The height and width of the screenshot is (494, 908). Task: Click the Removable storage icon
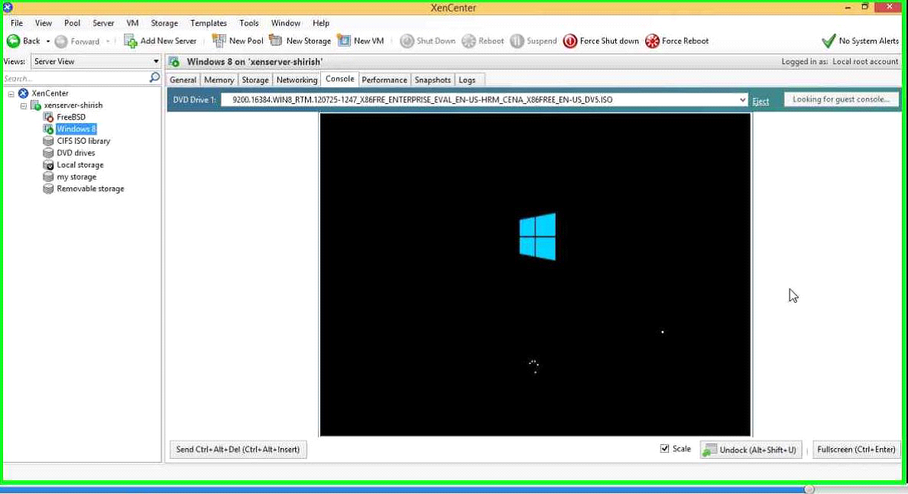tap(49, 190)
